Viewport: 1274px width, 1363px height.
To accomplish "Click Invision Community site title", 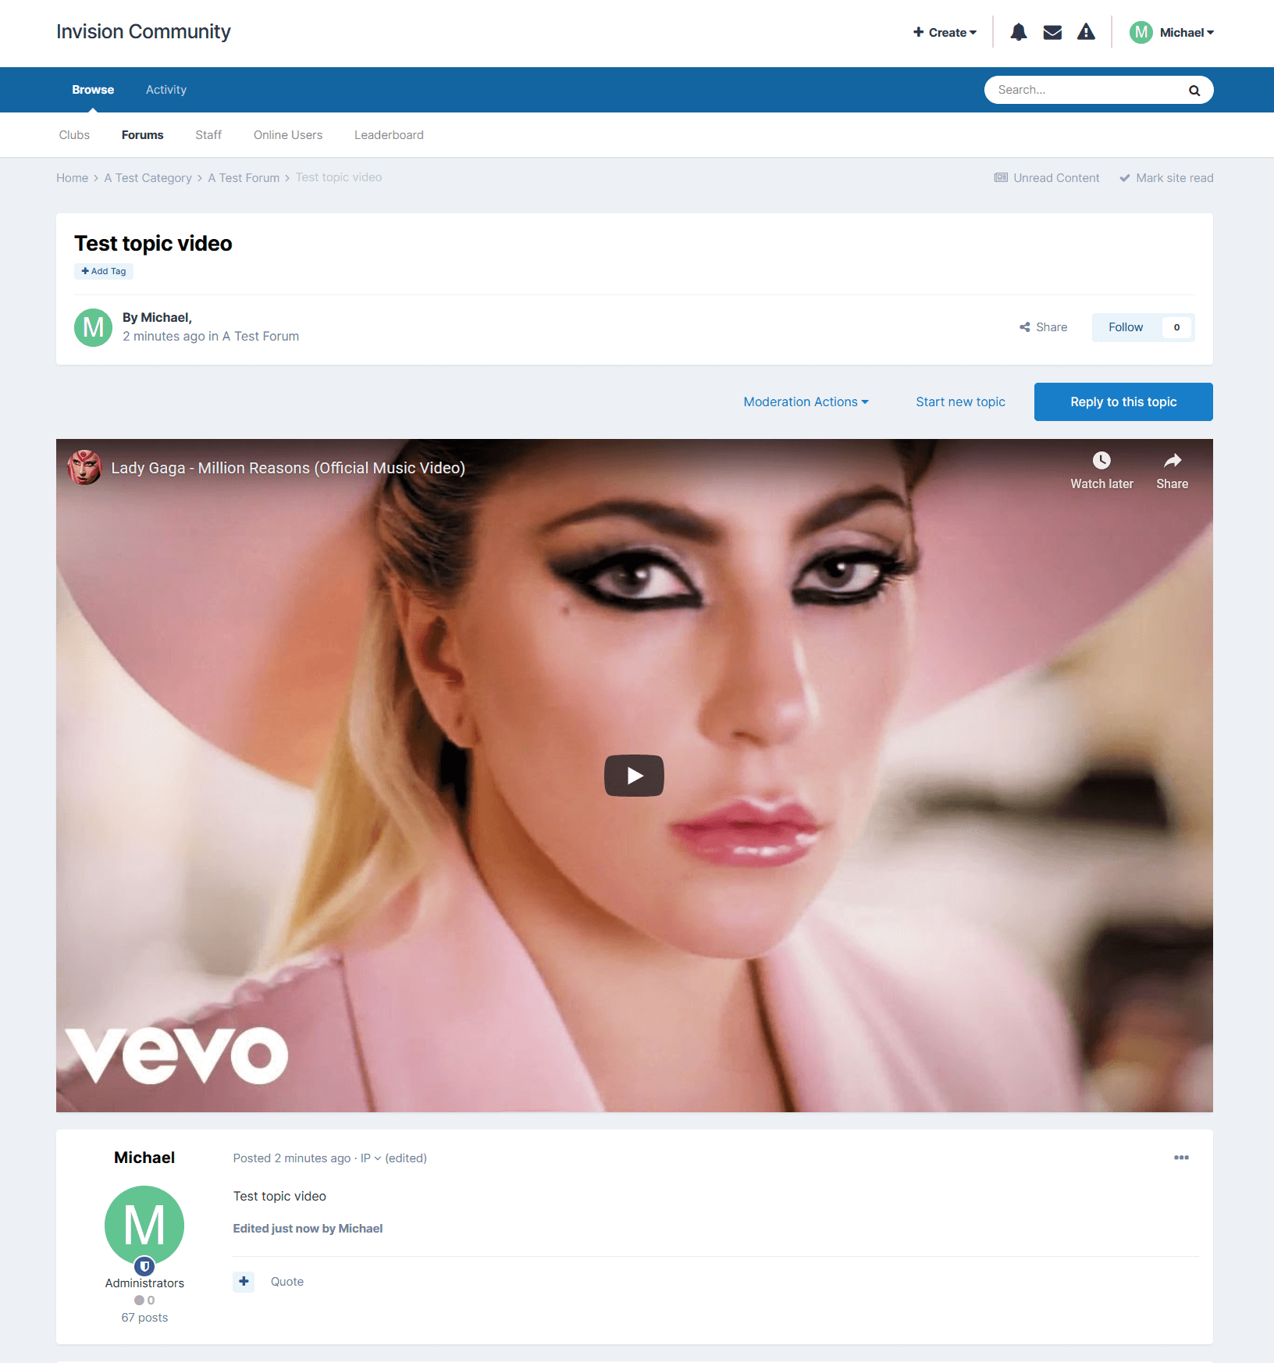I will pyautogui.click(x=143, y=31).
